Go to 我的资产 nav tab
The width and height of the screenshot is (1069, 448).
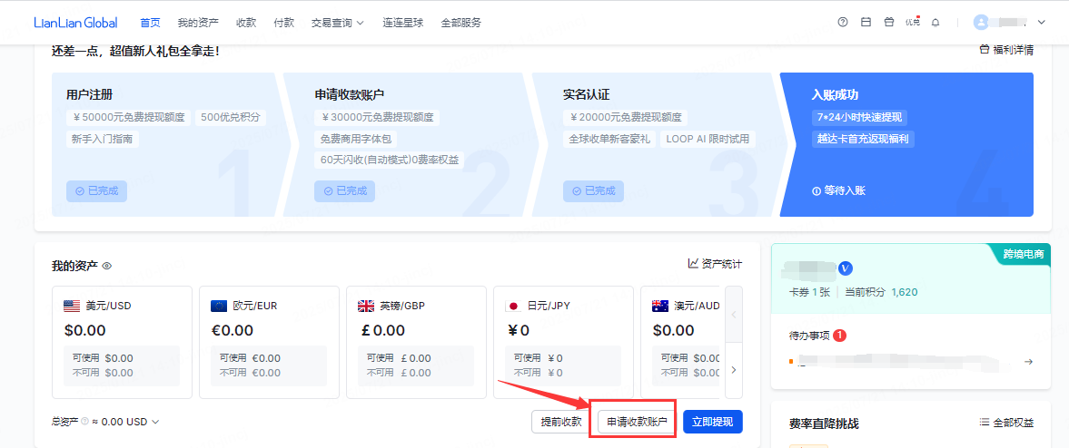point(198,23)
